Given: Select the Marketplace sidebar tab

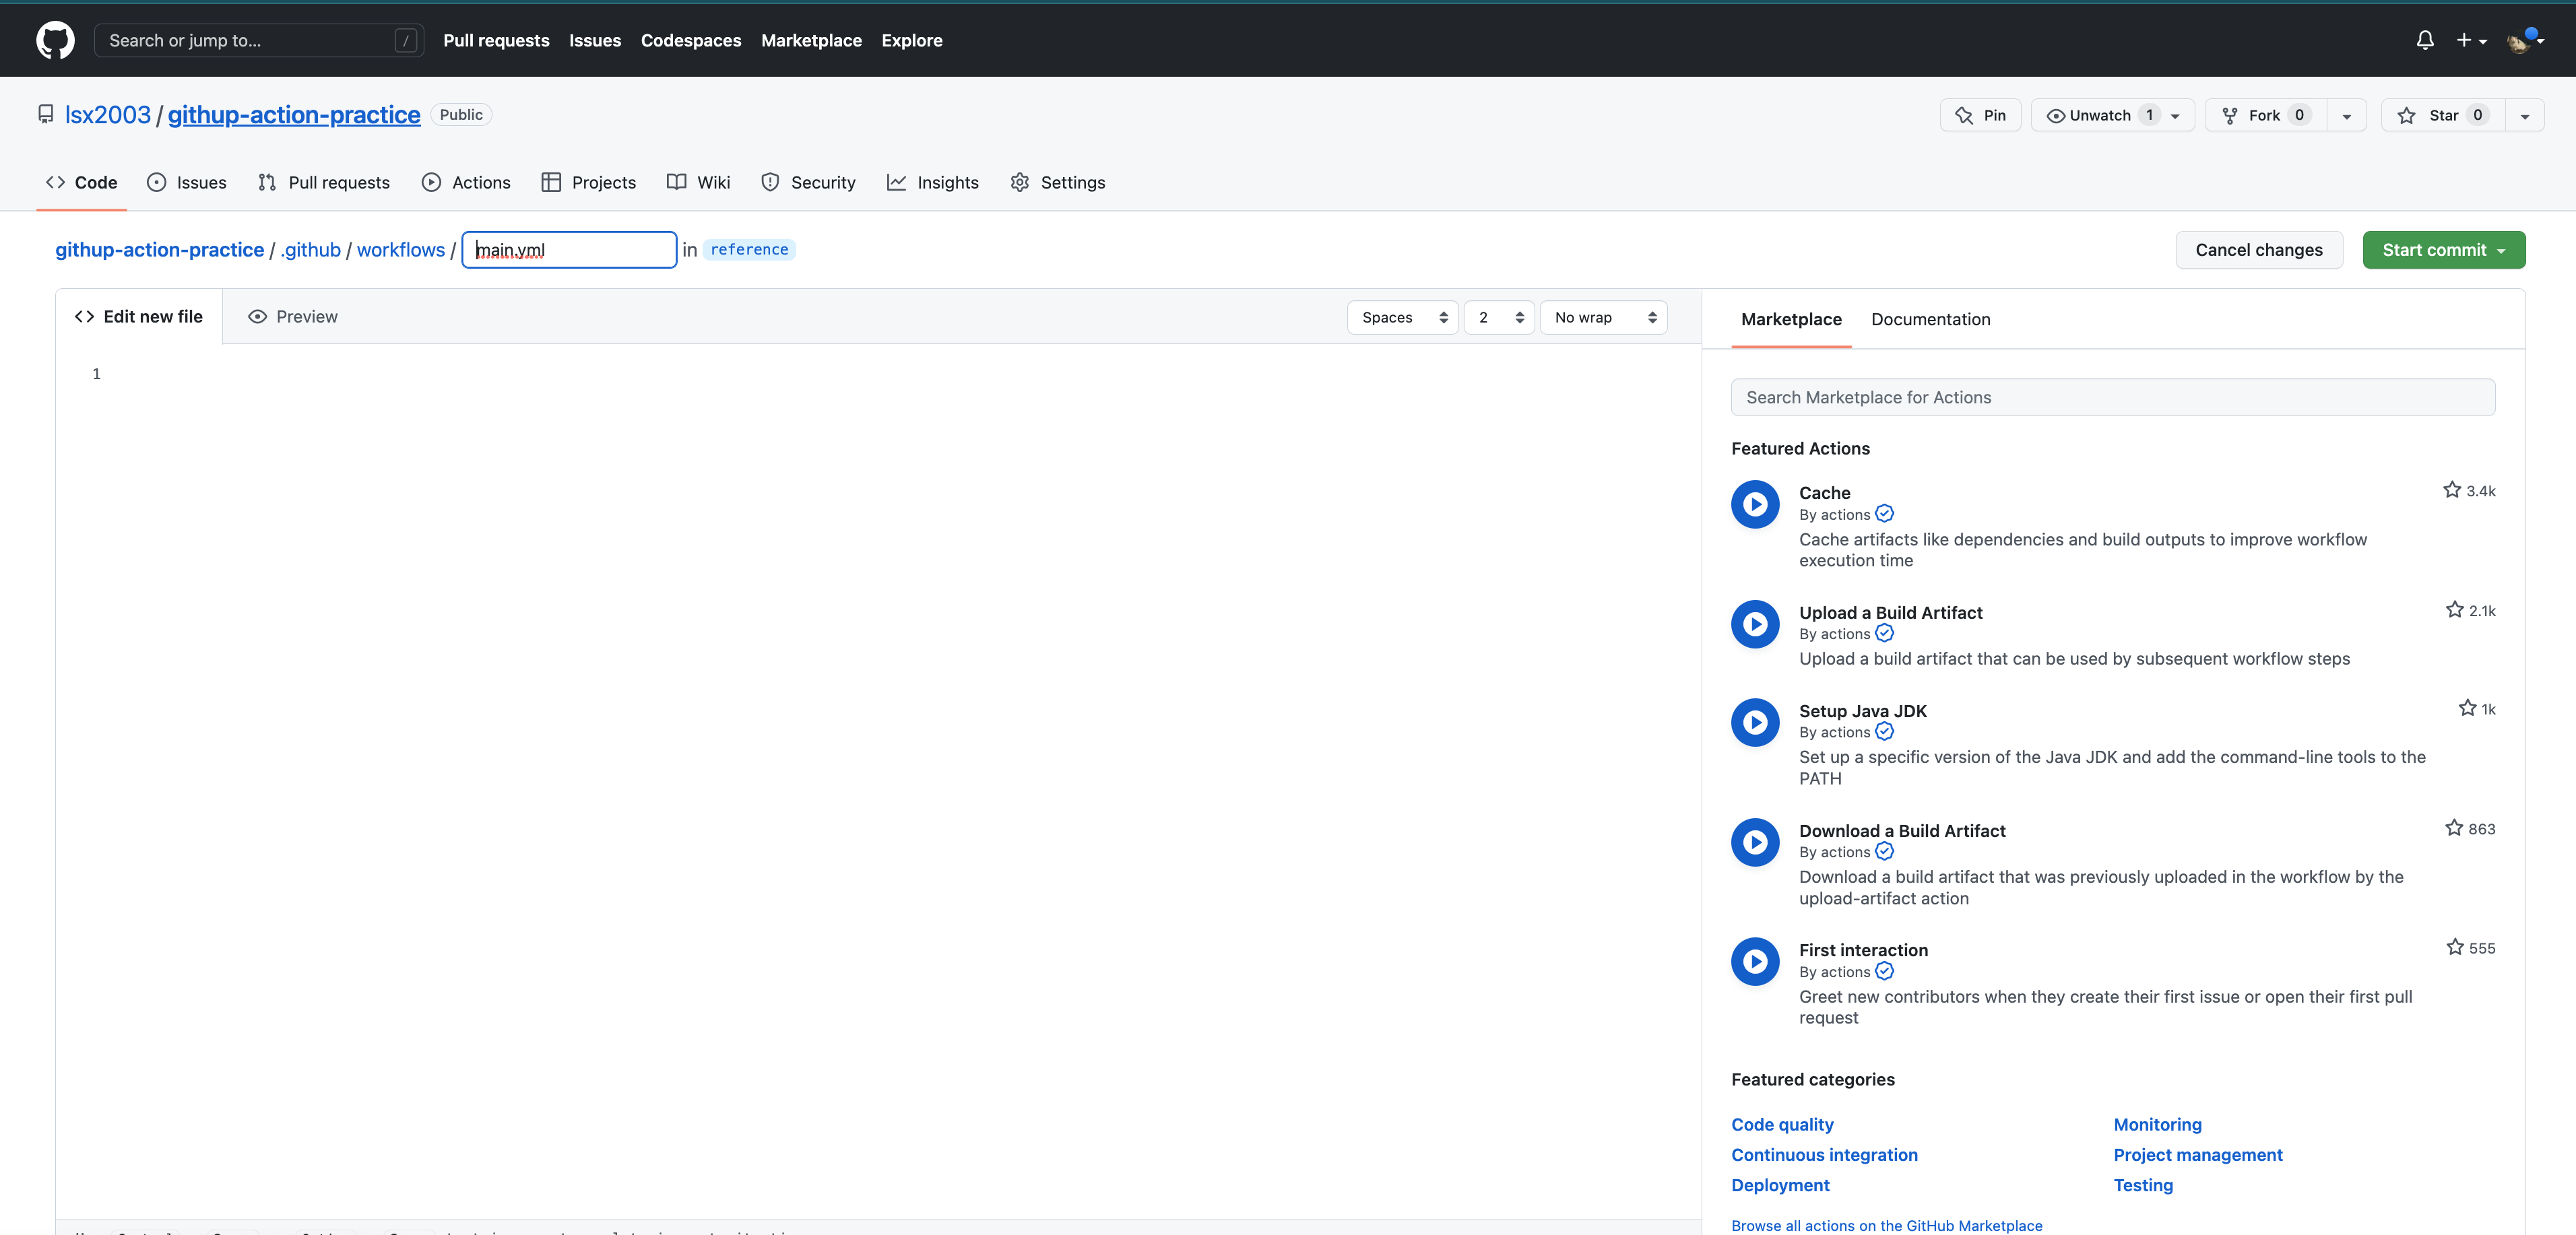Looking at the screenshot, I should [x=1791, y=319].
